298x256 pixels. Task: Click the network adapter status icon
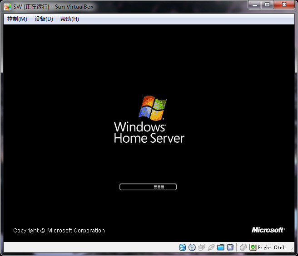(x=201, y=247)
